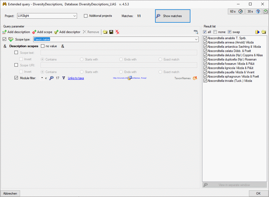Open the Module filter operator dropdown arrow
269x197 pixels.
coord(42,78)
